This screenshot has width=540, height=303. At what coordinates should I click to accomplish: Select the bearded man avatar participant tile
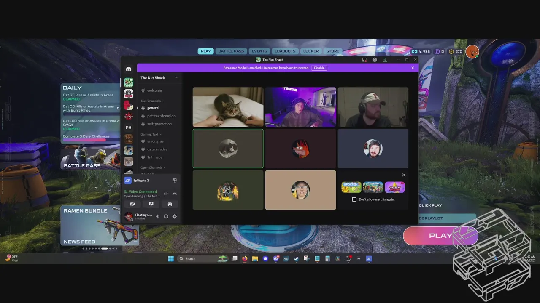tap(373, 149)
